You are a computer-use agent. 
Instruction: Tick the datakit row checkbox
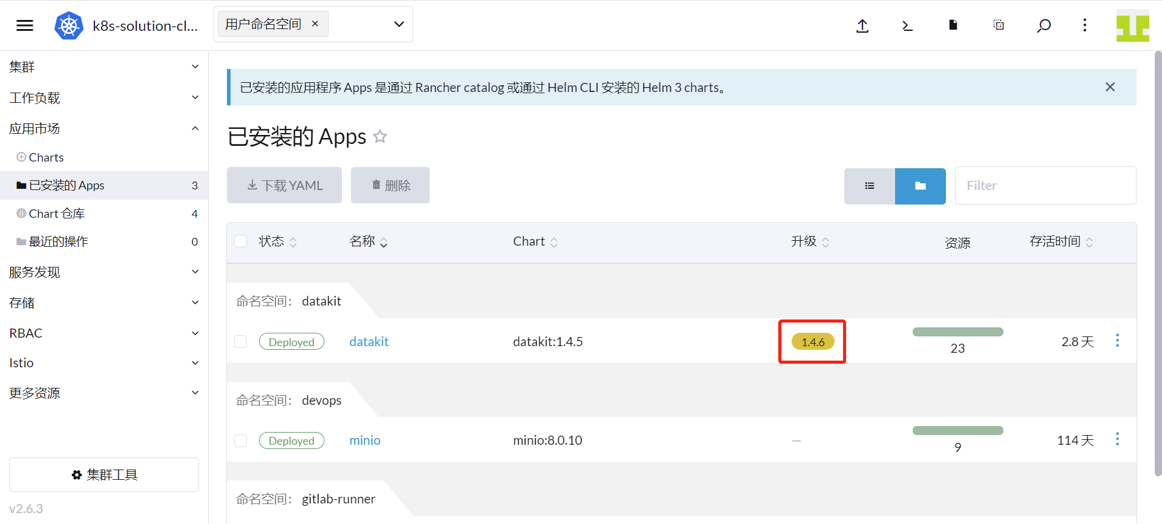241,342
